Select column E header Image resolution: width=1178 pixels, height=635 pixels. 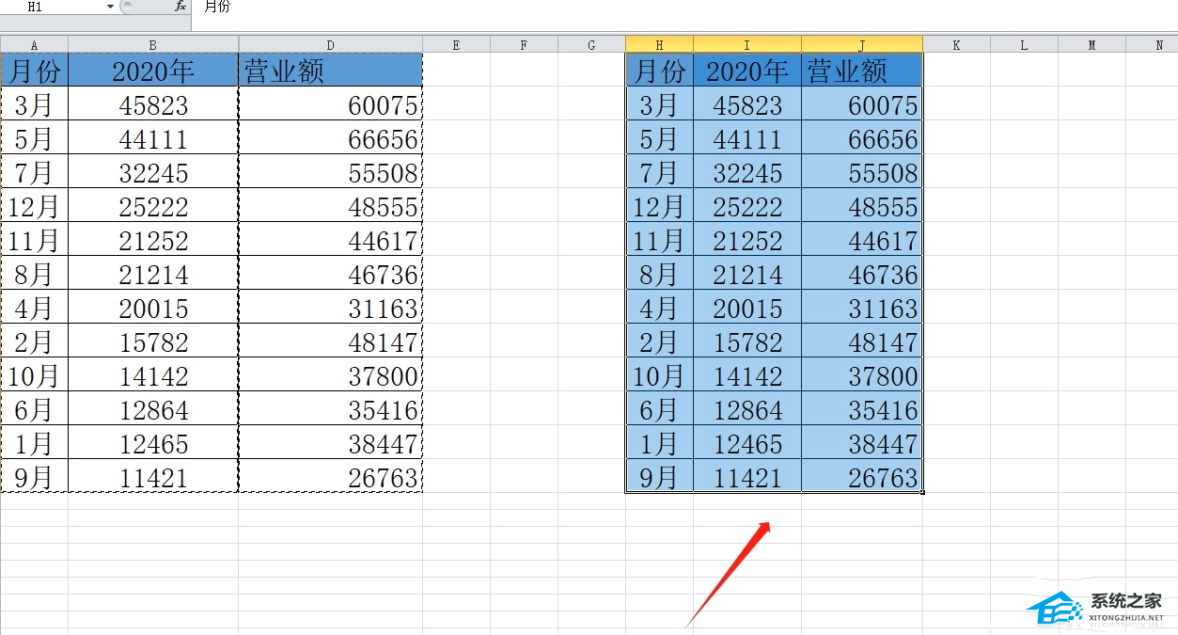[x=456, y=44]
